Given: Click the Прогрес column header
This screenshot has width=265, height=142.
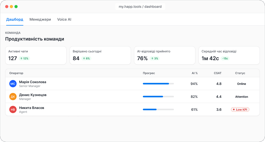Looking at the screenshot, I should tap(149, 73).
